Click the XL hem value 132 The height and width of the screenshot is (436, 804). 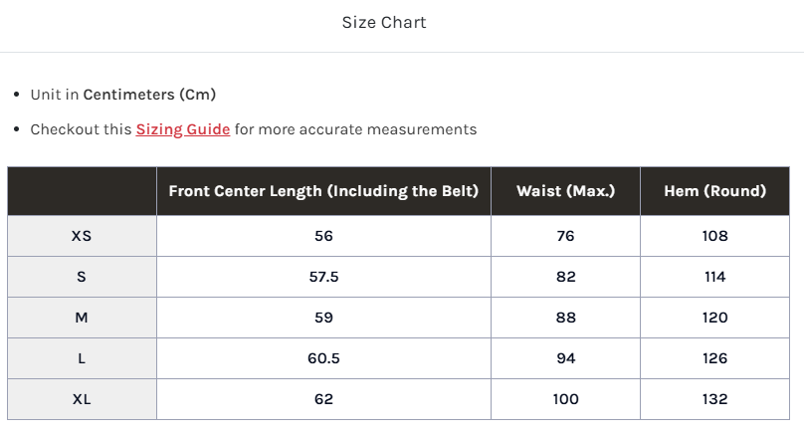click(x=714, y=399)
